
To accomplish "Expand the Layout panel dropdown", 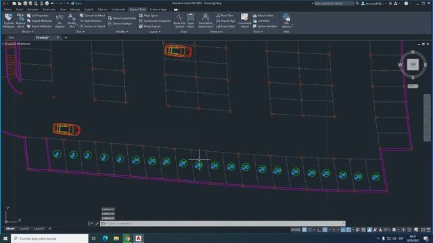I will [x=155, y=32].
